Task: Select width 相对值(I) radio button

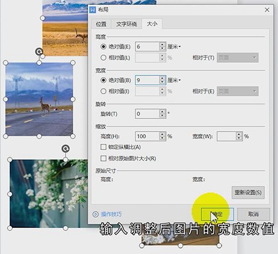Action: click(x=103, y=91)
